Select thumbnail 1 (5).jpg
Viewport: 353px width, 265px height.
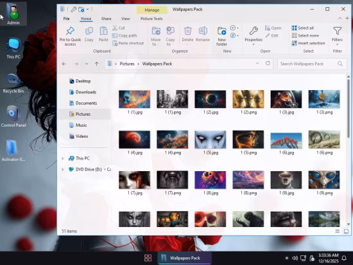pyautogui.click(x=211, y=142)
